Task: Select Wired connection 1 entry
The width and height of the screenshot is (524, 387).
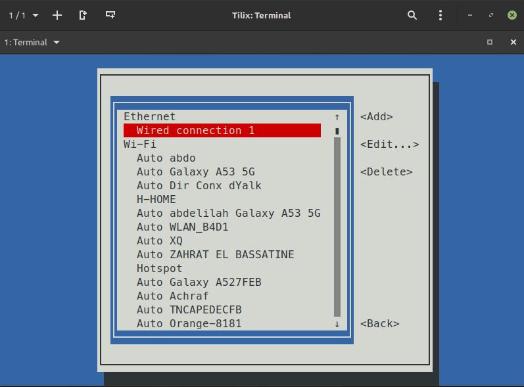Action: (195, 131)
